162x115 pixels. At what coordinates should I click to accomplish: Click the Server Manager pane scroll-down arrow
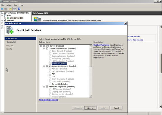point(160,107)
